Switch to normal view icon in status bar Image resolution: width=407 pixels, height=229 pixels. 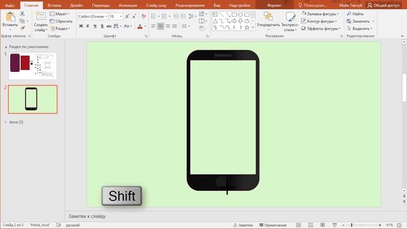pyautogui.click(x=298, y=225)
